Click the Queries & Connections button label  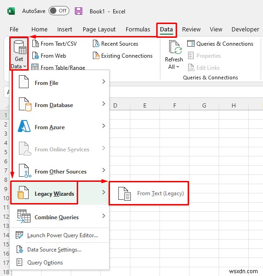pyautogui.click(x=225, y=44)
